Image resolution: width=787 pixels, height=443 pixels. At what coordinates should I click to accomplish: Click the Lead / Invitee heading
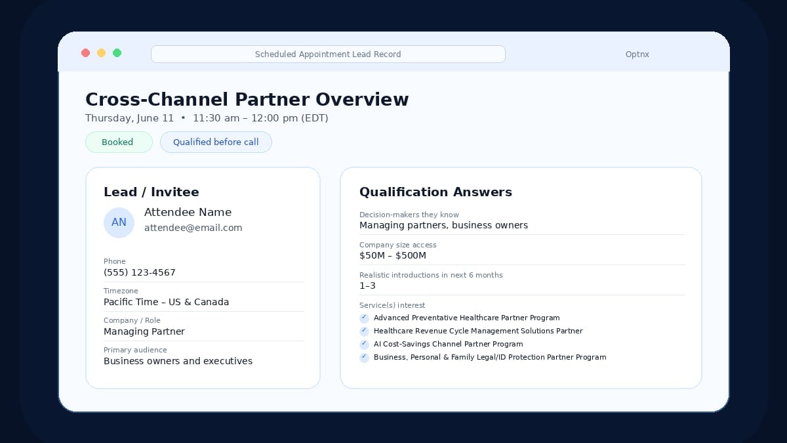[151, 192]
